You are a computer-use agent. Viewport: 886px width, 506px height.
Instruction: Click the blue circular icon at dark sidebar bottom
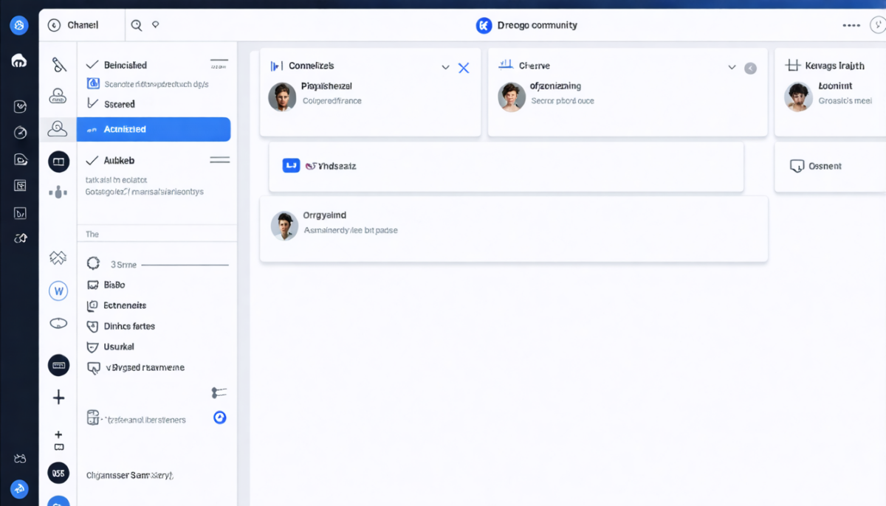[19, 488]
